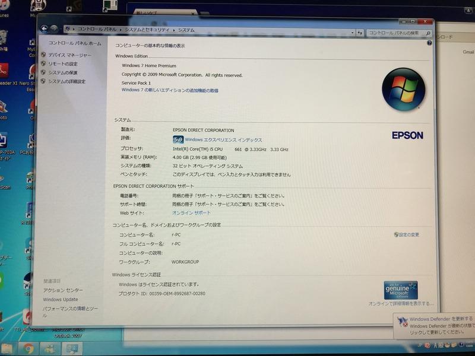The height and width of the screenshot is (356, 475).
Task: Open システムの保護 in sidebar
Action: [63, 72]
